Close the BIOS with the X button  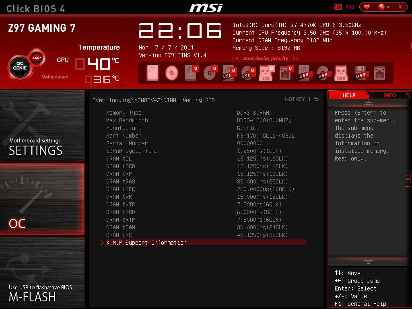(x=400, y=7)
